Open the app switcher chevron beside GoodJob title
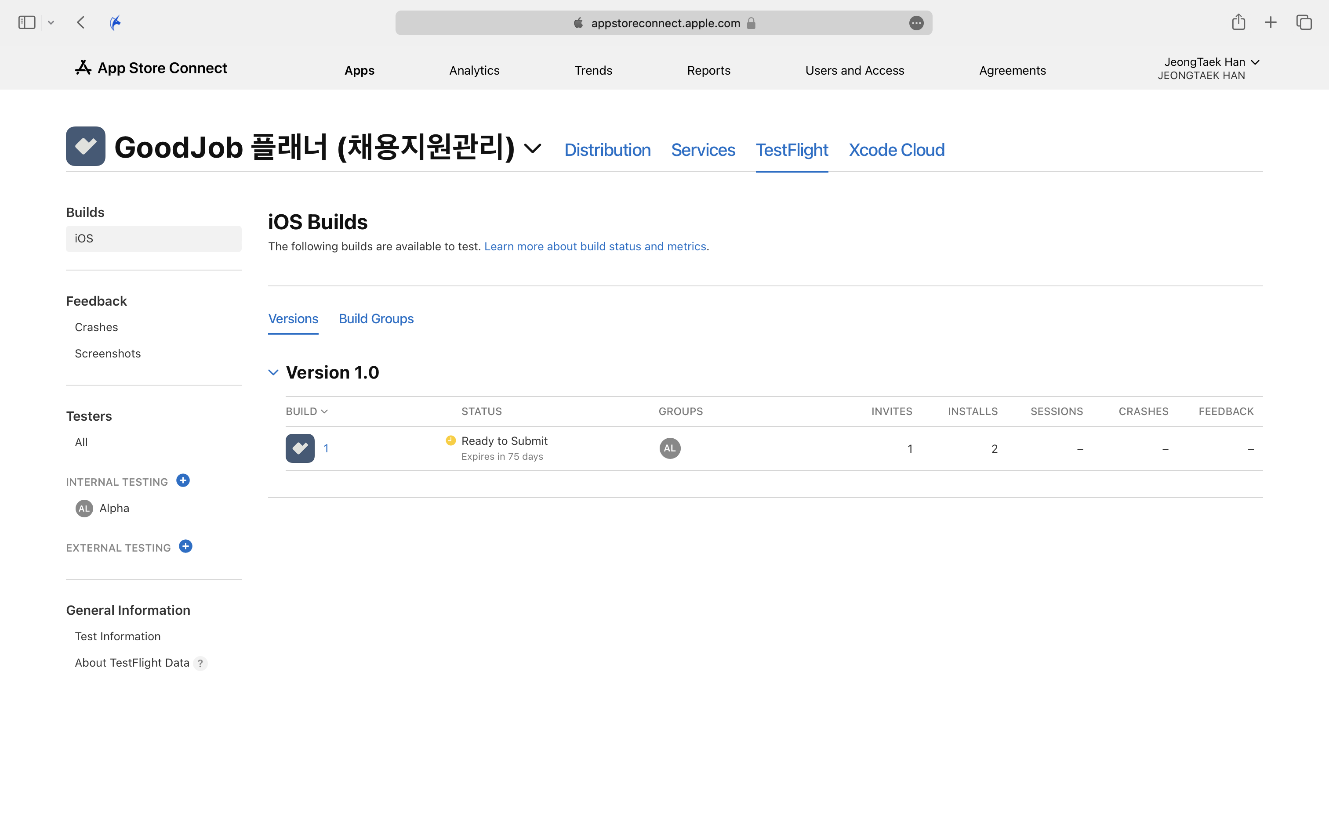 coord(532,148)
